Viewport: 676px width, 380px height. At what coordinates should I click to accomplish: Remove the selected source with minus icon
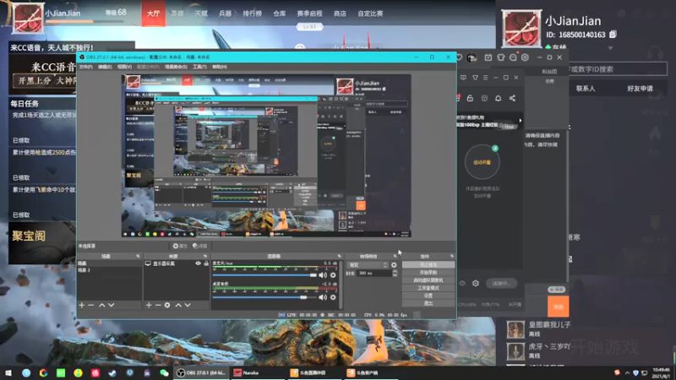coord(158,305)
